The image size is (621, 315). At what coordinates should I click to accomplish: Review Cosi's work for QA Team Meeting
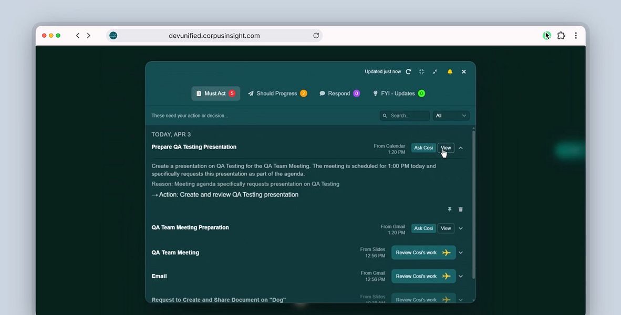tap(423, 253)
